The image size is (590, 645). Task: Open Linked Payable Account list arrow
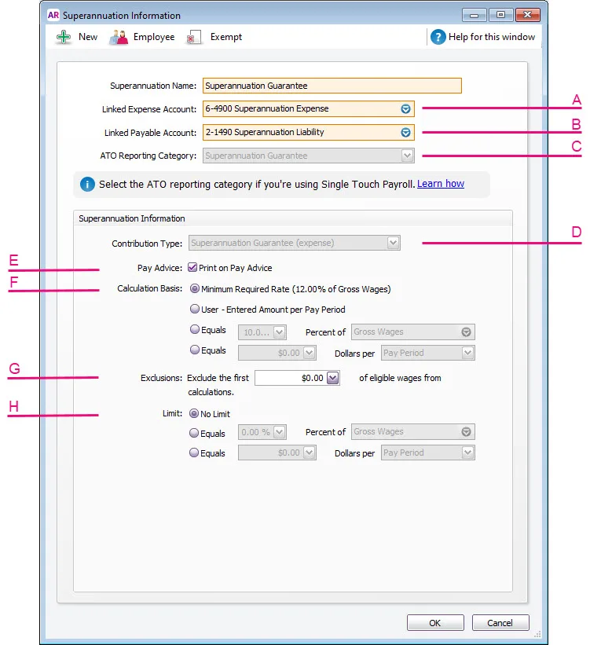click(405, 133)
